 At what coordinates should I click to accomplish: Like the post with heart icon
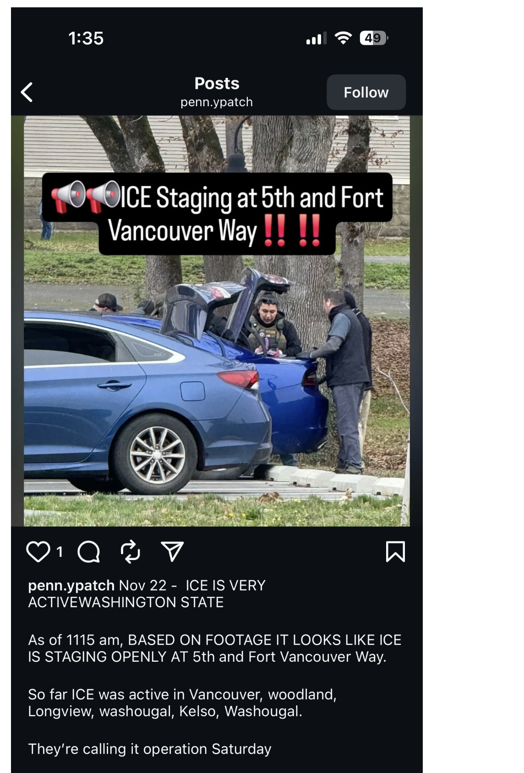(x=38, y=551)
